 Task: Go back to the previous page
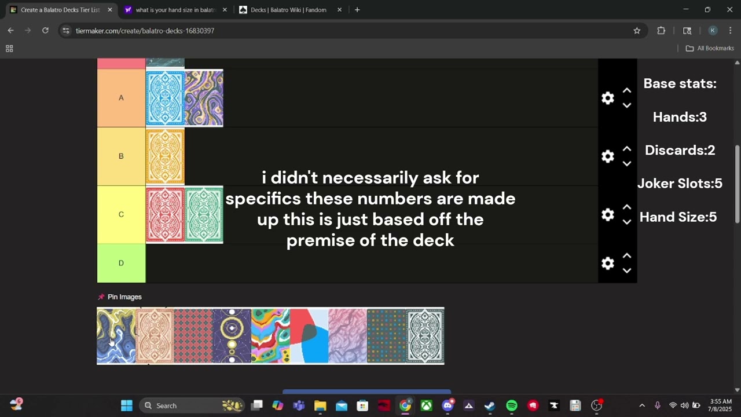point(10,31)
